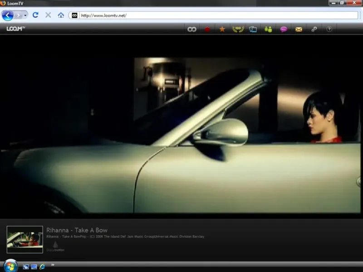This screenshot has width=363, height=272.
Task: Click the help question mark icon
Action: (x=329, y=29)
